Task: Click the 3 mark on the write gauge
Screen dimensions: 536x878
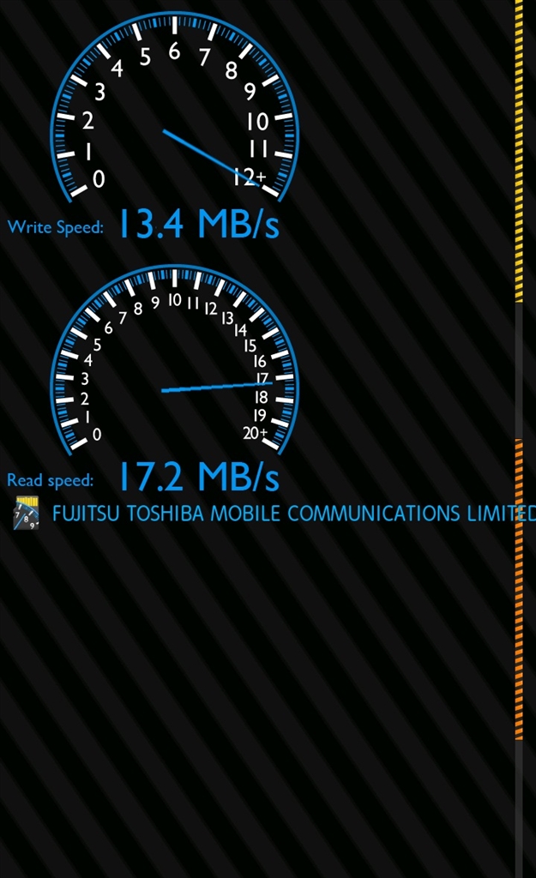Action: [x=99, y=92]
